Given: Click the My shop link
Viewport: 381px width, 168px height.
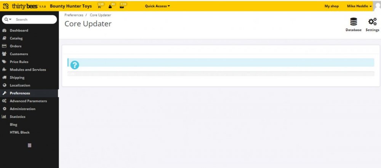Looking at the screenshot, I should coord(331,6).
